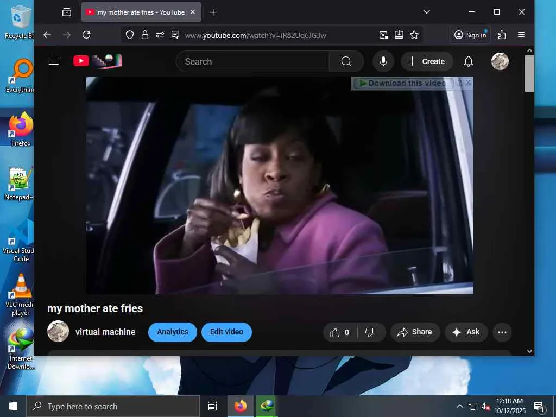Open Task View on the taskbar
The height and width of the screenshot is (417, 556).
coord(213,406)
